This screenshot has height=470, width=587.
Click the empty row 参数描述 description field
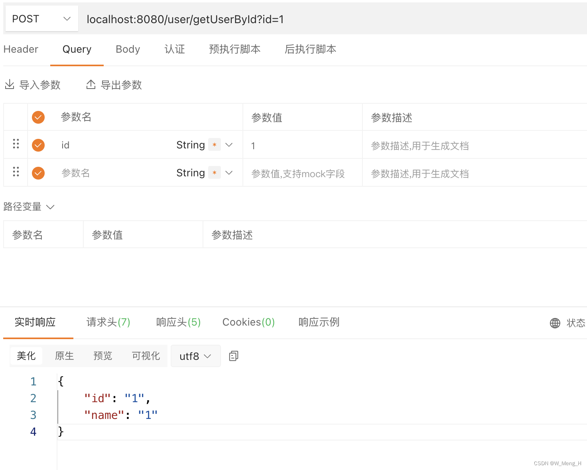coord(475,173)
